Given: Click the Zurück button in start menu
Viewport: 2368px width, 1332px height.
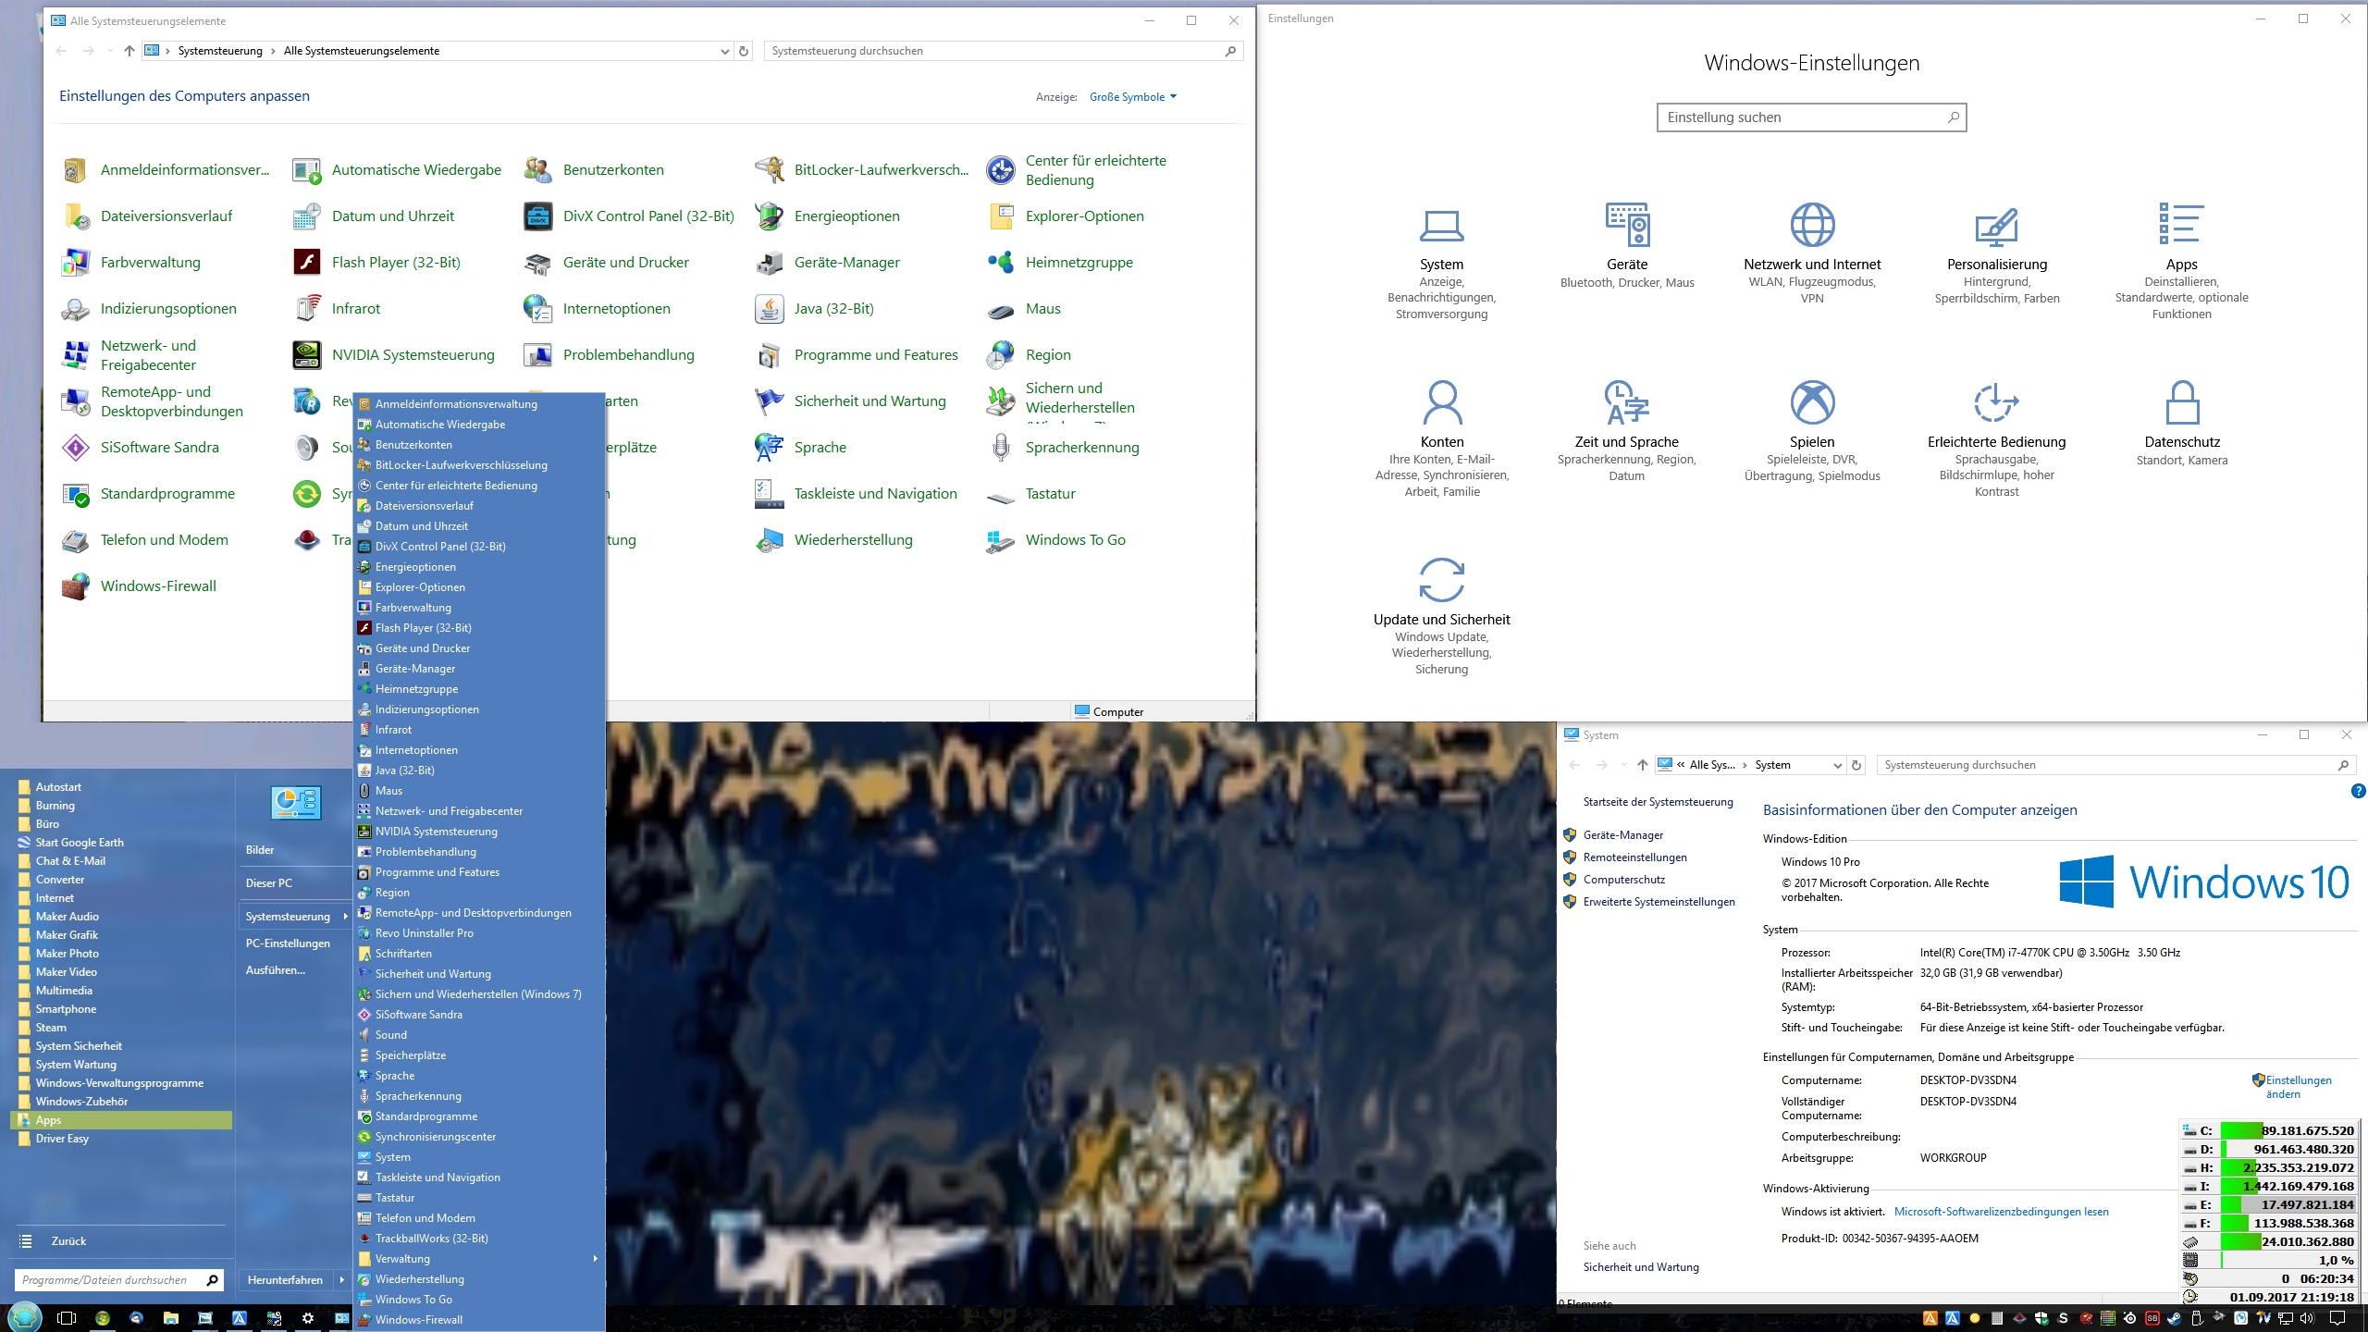Looking at the screenshot, I should (68, 1241).
